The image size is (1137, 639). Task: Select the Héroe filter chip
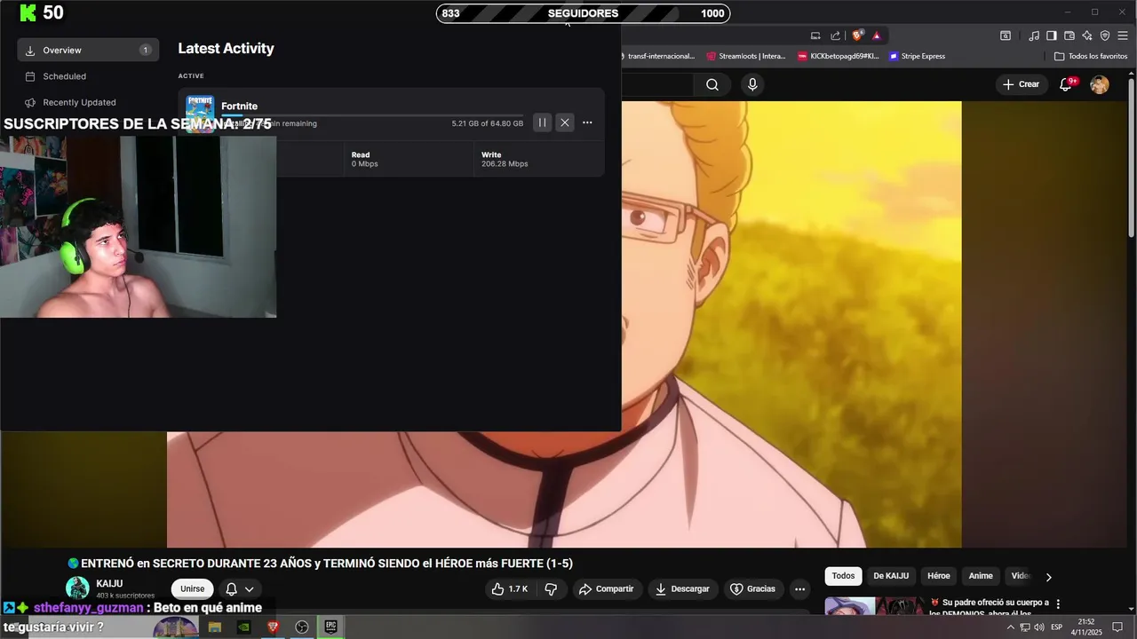pos(939,576)
